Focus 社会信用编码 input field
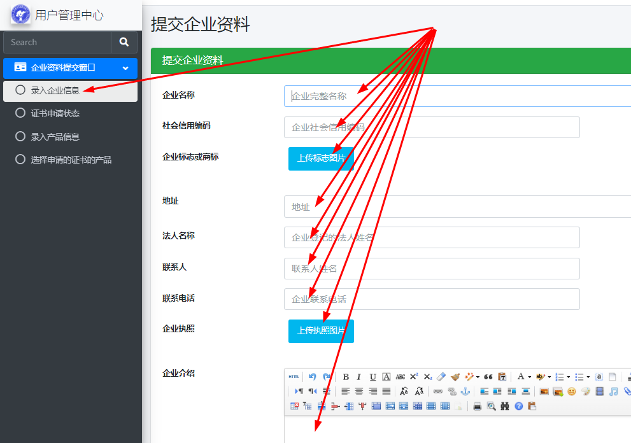The image size is (631, 443). pyautogui.click(x=432, y=127)
